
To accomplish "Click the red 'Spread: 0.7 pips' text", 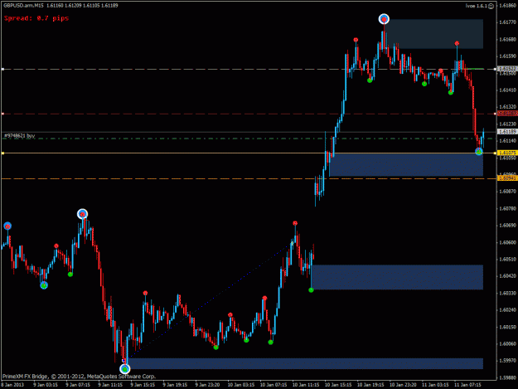I will (36, 18).
